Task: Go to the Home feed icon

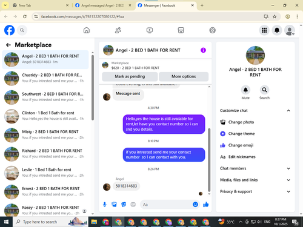Action: pyautogui.click(x=87, y=30)
